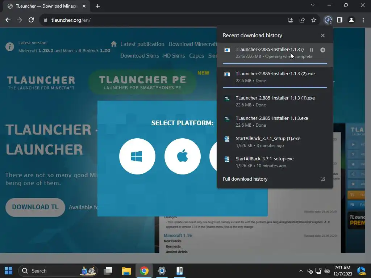Cancel the in-progress TLauncher download
Image resolution: width=371 pixels, height=278 pixels.
(x=323, y=50)
